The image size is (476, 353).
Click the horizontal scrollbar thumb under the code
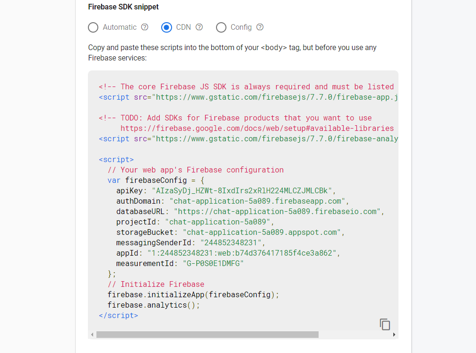[x=207, y=335]
